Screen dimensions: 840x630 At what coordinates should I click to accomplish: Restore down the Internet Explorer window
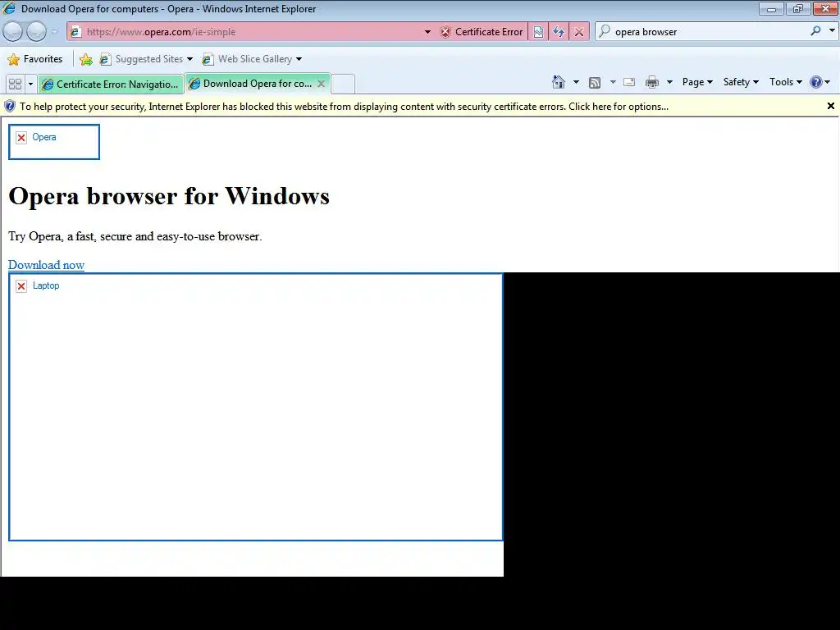(797, 8)
